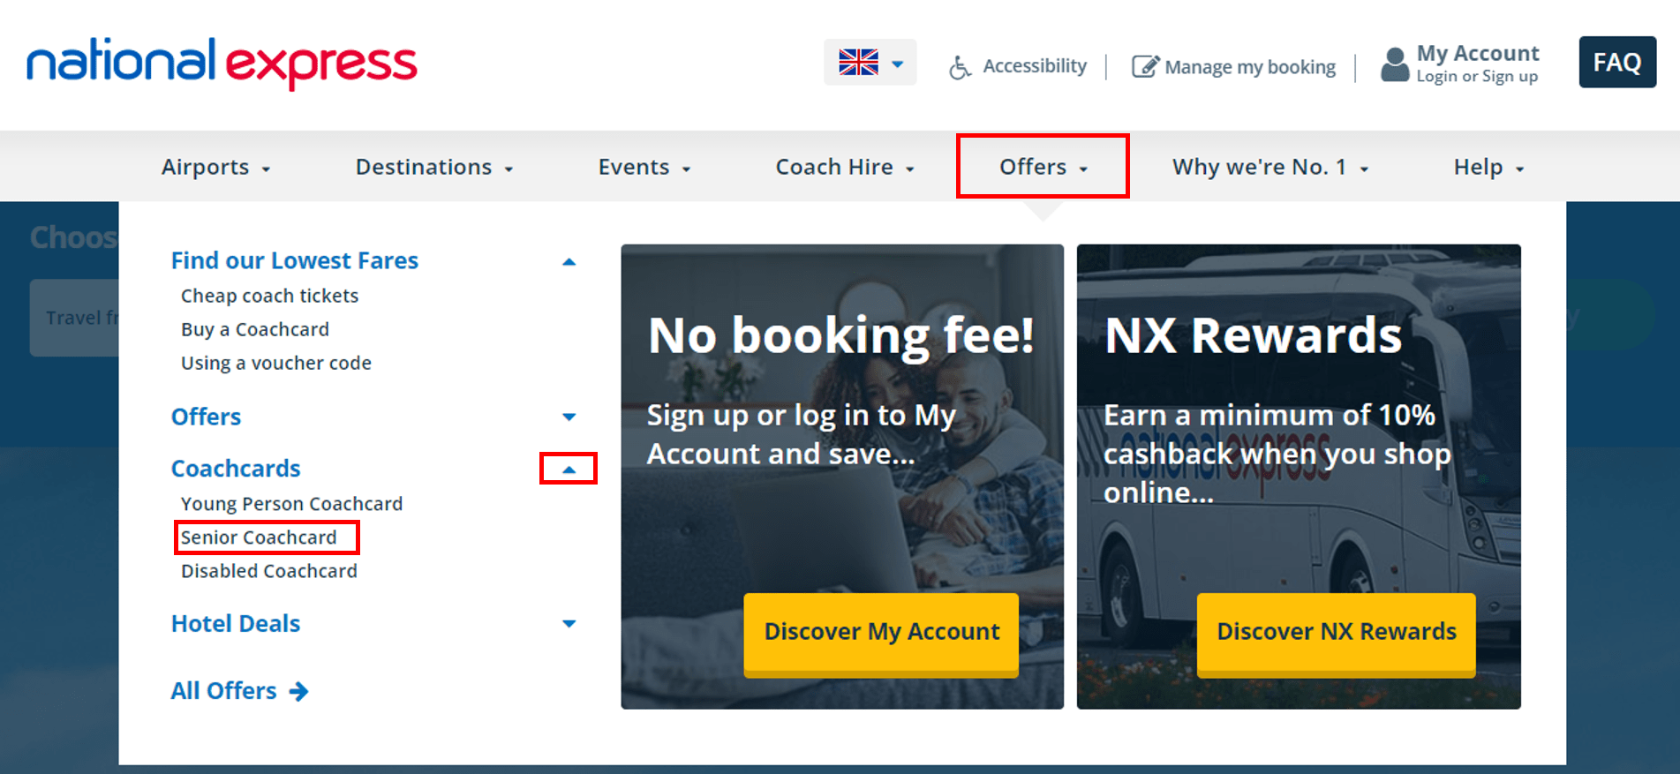Open the Why we're No. 1 menu
1680x774 pixels.
click(1269, 167)
